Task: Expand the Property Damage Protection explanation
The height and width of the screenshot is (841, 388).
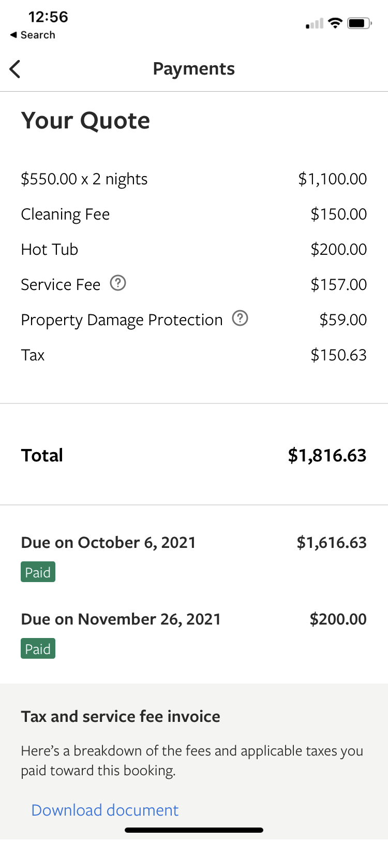Action: (x=240, y=318)
